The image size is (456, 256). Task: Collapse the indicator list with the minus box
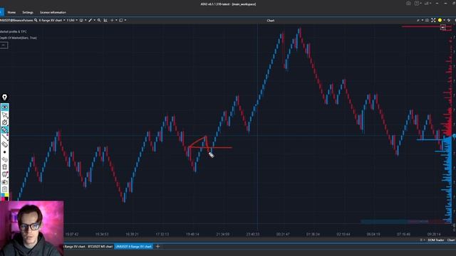pyautogui.click(x=4, y=45)
